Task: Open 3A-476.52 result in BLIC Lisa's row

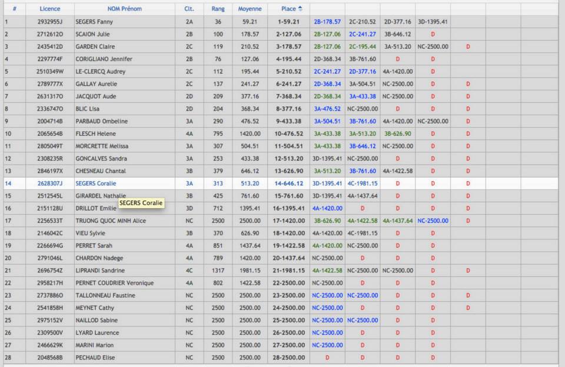Action: pos(327,109)
